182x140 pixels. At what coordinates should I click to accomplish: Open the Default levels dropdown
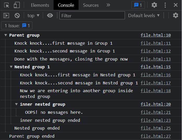coord(144,16)
